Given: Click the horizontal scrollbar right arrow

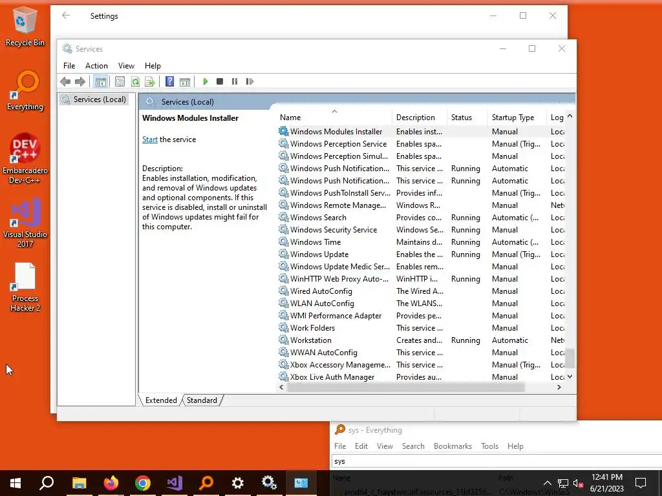Looking at the screenshot, I should (559, 387).
